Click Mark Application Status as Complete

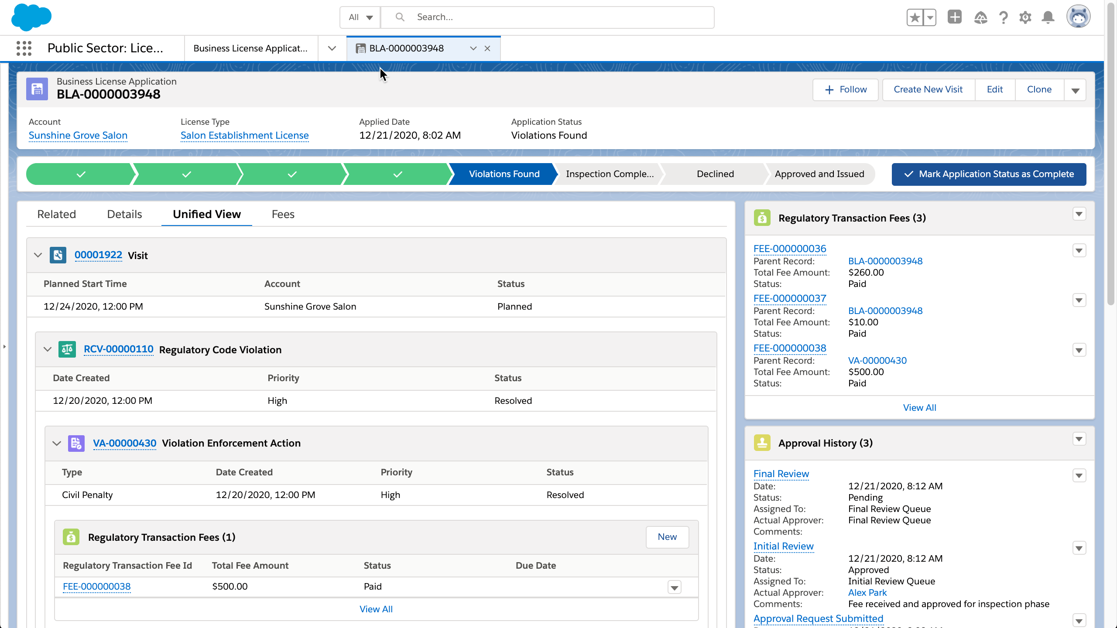pos(989,174)
